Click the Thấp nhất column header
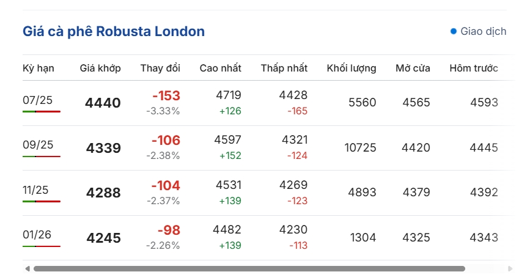This screenshot has height=280, width=530. coord(284,68)
